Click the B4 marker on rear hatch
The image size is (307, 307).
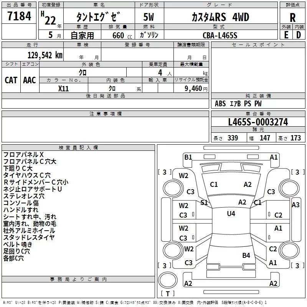(x=246, y=255)
